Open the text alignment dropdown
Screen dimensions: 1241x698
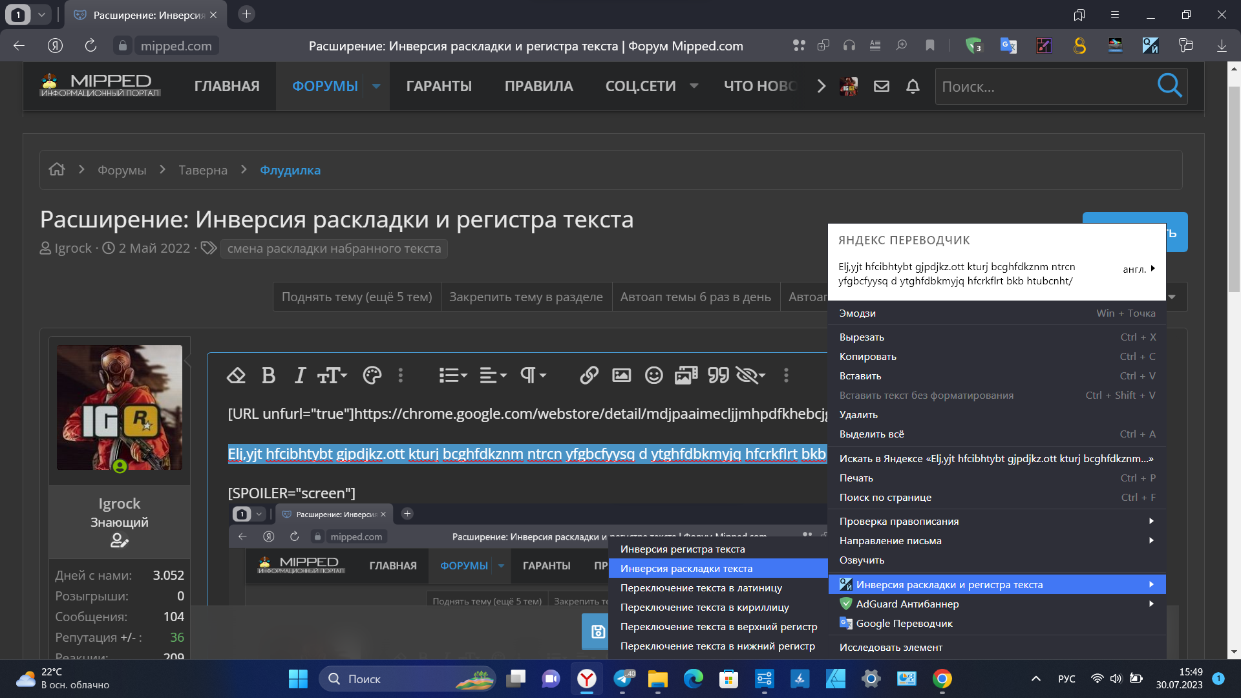pyautogui.click(x=493, y=375)
